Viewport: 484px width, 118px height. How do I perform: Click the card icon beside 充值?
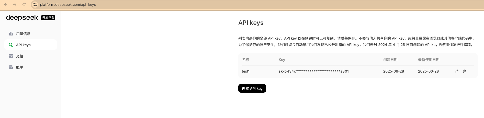click(x=11, y=56)
